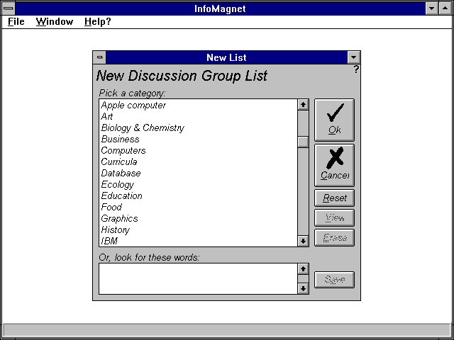Click the New List title bar dropdown arrow
This screenshot has width=454, height=340.
click(x=354, y=57)
